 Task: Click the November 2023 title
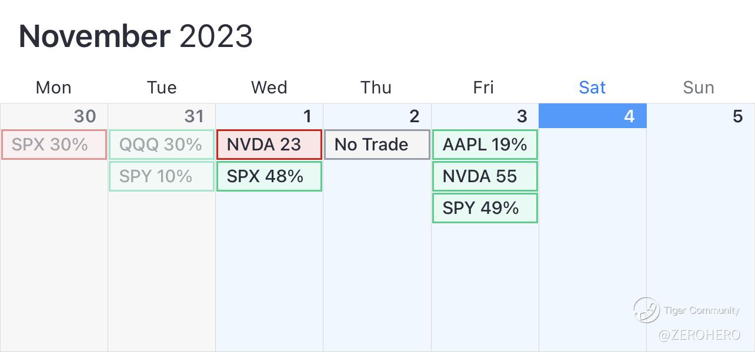pyautogui.click(x=136, y=36)
